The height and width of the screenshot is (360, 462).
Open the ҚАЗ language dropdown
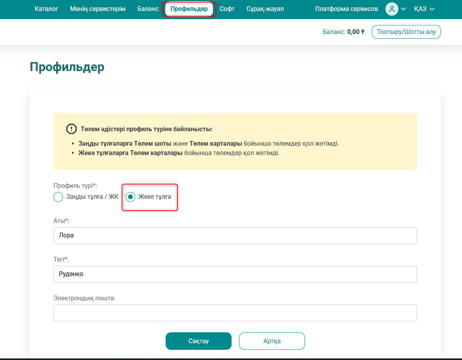coord(424,9)
